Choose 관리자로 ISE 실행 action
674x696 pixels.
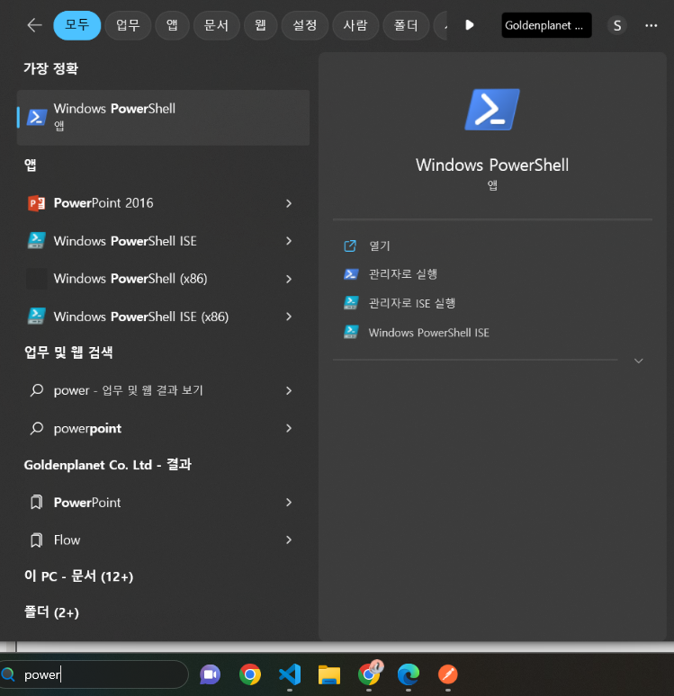(412, 303)
